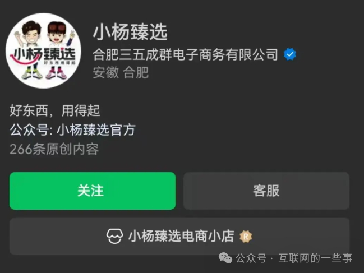This screenshot has height=273, width=364.
Task: Click the 公众号 label in the description
Action: [29, 129]
